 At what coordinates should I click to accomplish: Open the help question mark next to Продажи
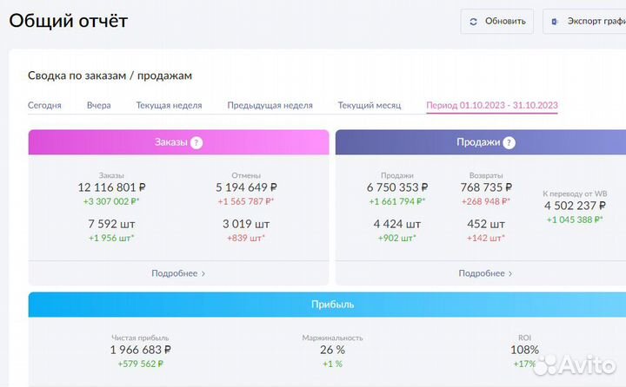tap(509, 142)
